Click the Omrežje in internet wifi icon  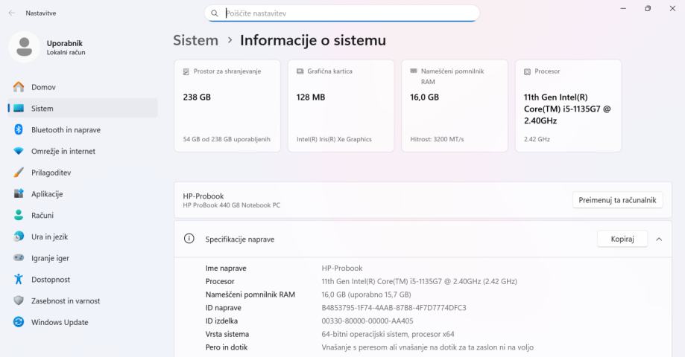pyautogui.click(x=19, y=151)
